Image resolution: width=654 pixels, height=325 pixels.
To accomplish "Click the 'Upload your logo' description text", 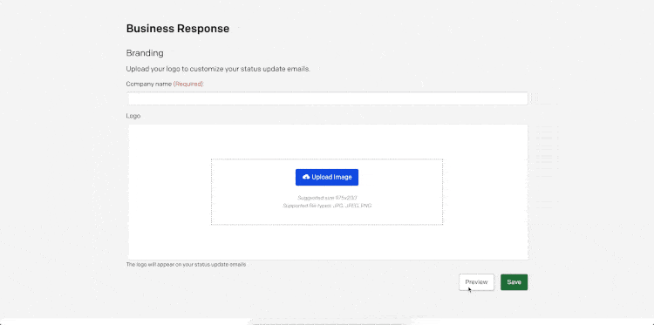I will pos(218,69).
